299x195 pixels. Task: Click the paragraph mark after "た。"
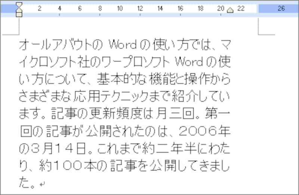(42, 184)
